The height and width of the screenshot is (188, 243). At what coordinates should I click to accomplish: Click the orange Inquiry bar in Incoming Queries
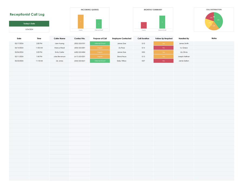80,22
